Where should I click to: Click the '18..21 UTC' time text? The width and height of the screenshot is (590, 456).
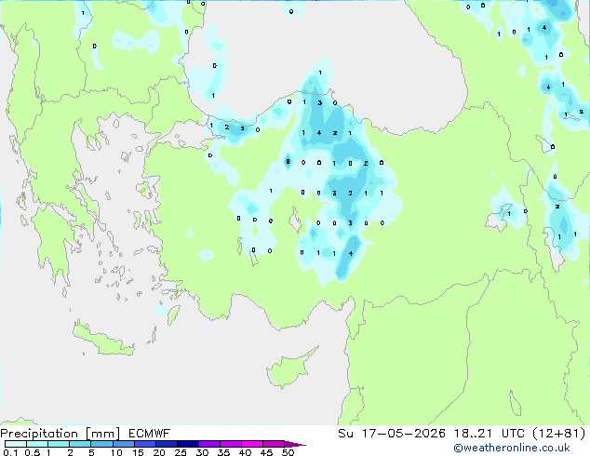click(x=490, y=434)
